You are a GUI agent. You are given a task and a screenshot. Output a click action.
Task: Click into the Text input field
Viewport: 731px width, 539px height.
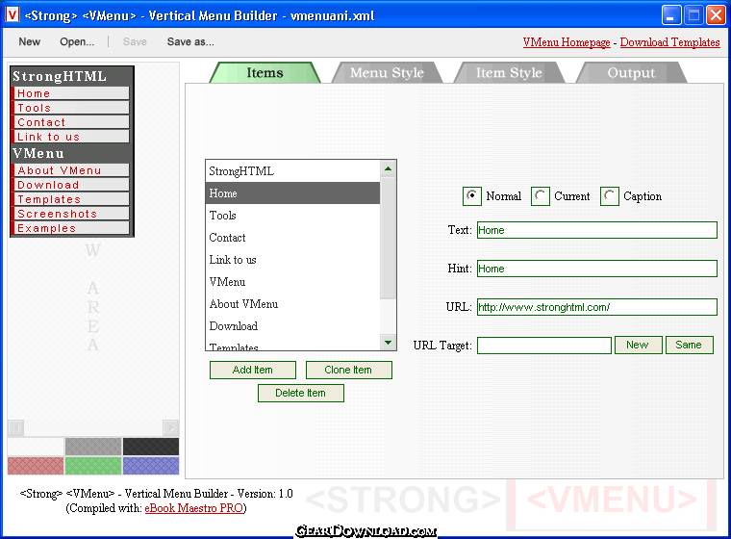pyautogui.click(x=596, y=230)
